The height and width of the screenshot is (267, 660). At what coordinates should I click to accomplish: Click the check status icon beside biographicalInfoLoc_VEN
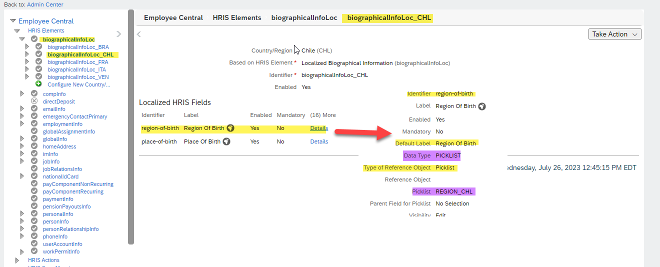[38, 76]
